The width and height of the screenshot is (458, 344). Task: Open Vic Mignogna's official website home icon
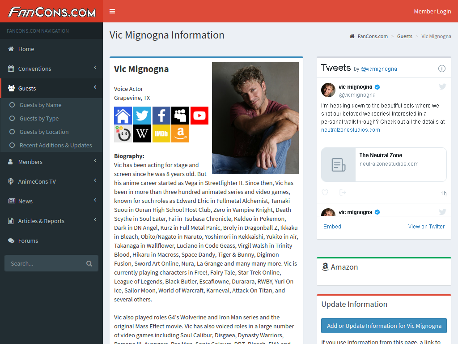coord(123,116)
